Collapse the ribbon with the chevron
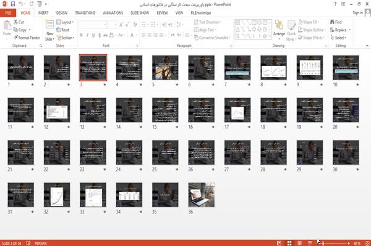 point(367,46)
